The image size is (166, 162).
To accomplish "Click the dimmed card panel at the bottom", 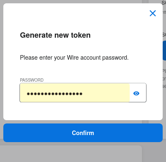I will pyautogui.click(x=71, y=154).
